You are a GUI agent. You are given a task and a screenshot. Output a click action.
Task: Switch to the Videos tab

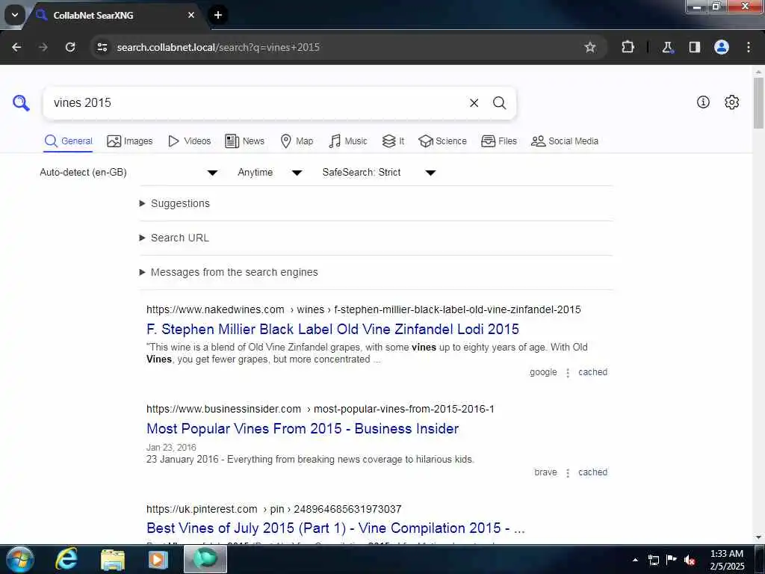pos(189,141)
